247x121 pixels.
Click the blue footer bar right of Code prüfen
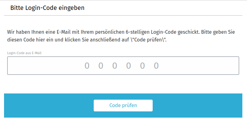(x=197, y=106)
